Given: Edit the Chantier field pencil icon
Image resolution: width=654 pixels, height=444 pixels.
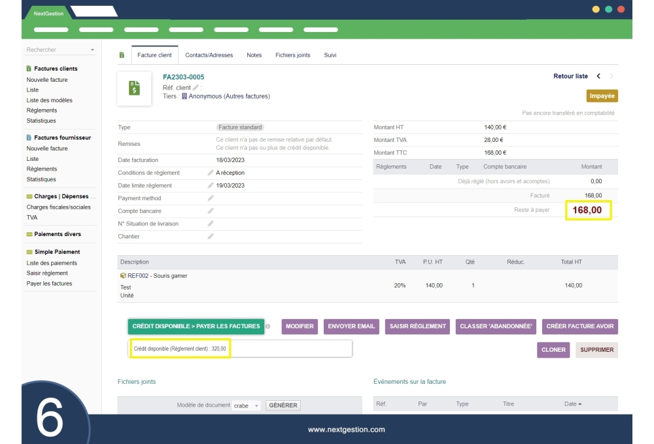Looking at the screenshot, I should point(211,237).
